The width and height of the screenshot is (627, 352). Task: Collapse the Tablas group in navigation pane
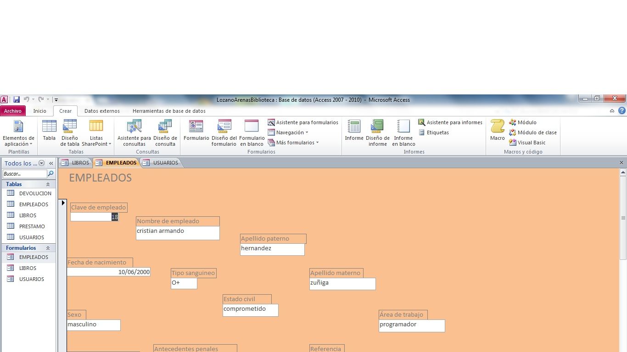pos(48,184)
